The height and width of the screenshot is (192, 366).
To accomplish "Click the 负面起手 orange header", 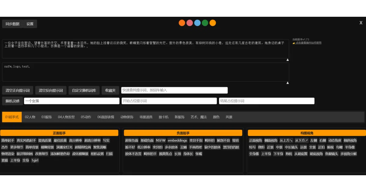I will [183, 133].
